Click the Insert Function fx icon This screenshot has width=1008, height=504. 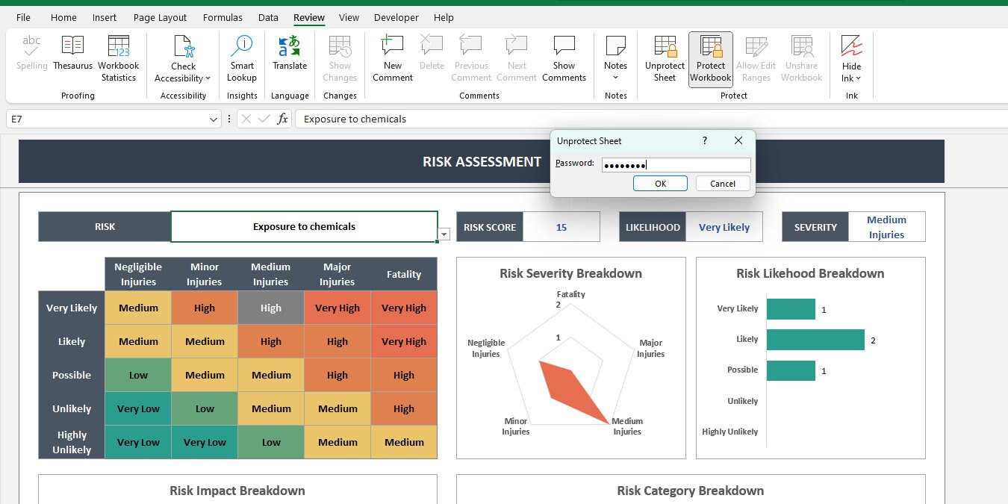coord(282,119)
